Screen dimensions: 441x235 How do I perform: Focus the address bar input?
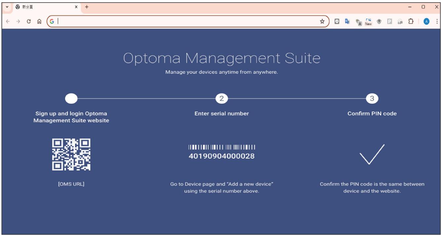point(188,21)
